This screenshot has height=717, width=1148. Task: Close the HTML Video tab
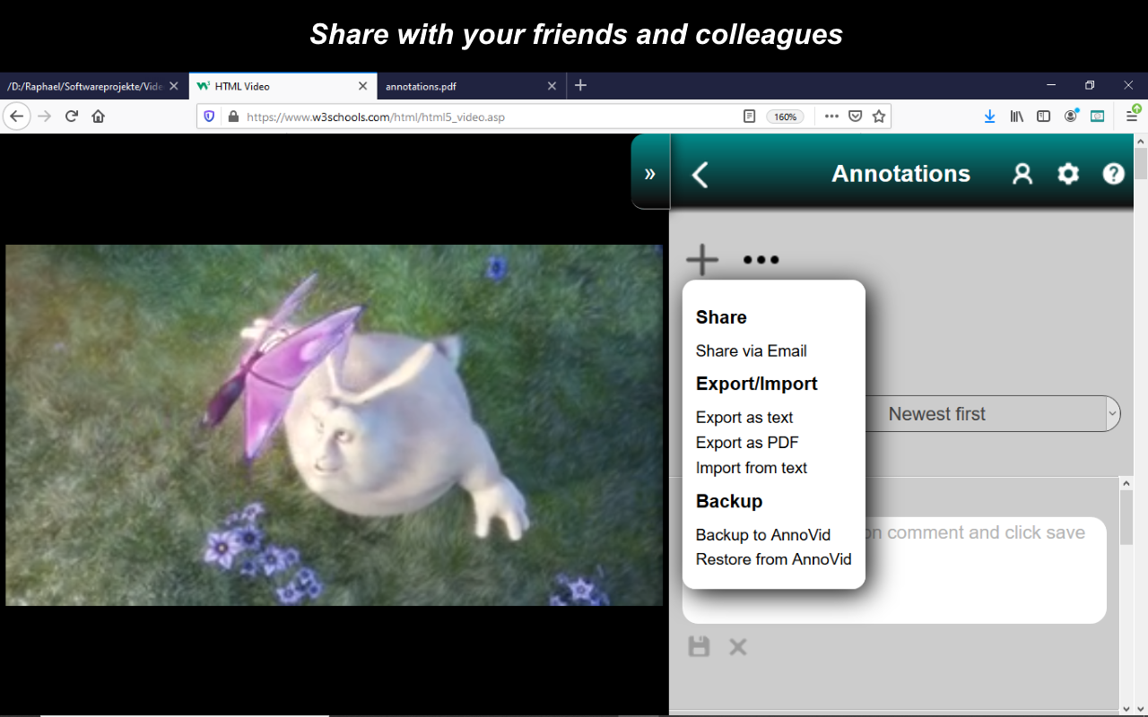point(362,86)
